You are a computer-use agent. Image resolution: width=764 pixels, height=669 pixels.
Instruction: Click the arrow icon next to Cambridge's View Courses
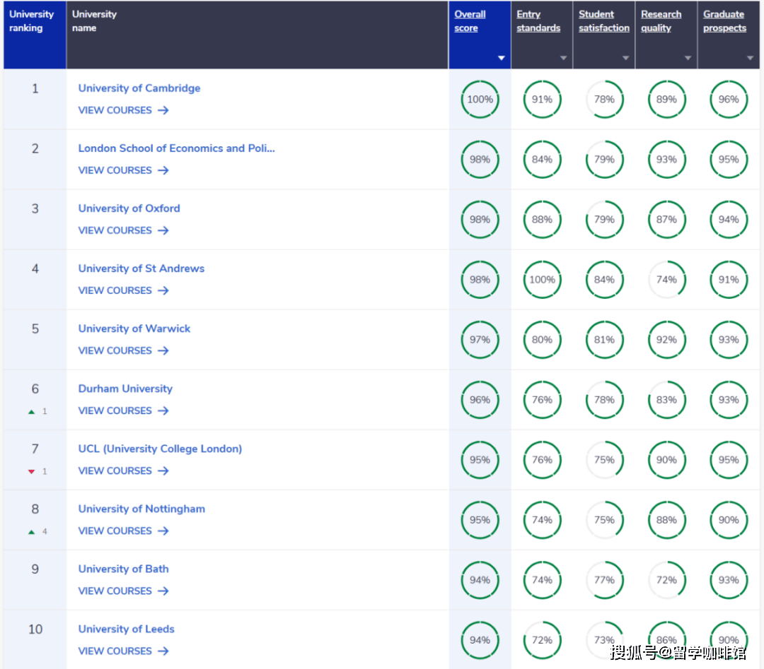pos(163,110)
